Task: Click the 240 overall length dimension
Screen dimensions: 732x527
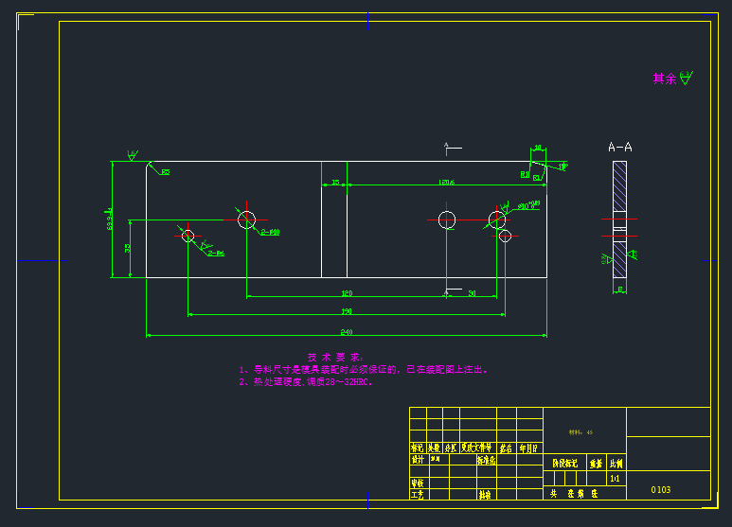Action: 347,332
